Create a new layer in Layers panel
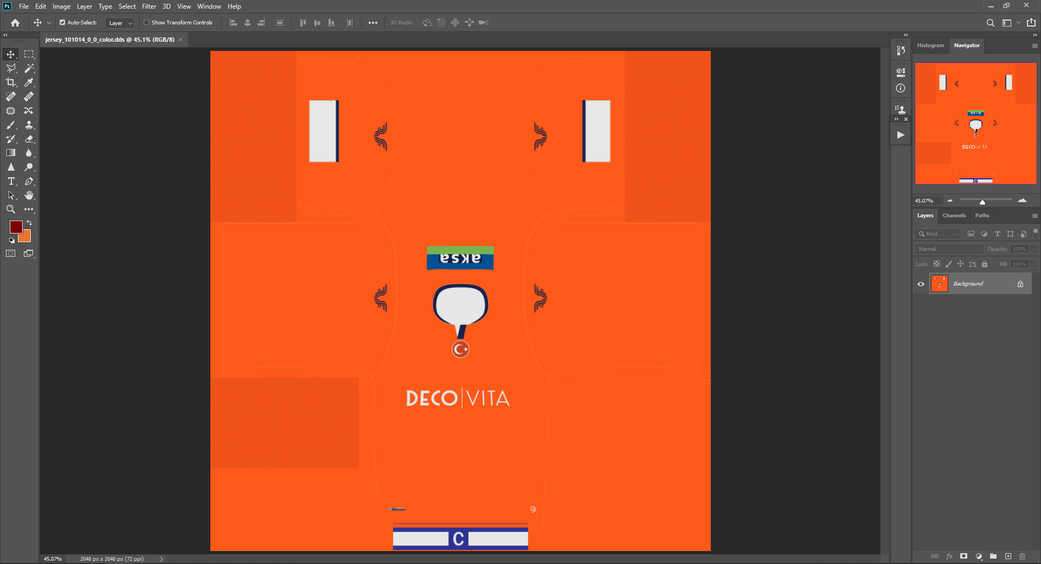This screenshot has height=564, width=1041. tap(1008, 556)
